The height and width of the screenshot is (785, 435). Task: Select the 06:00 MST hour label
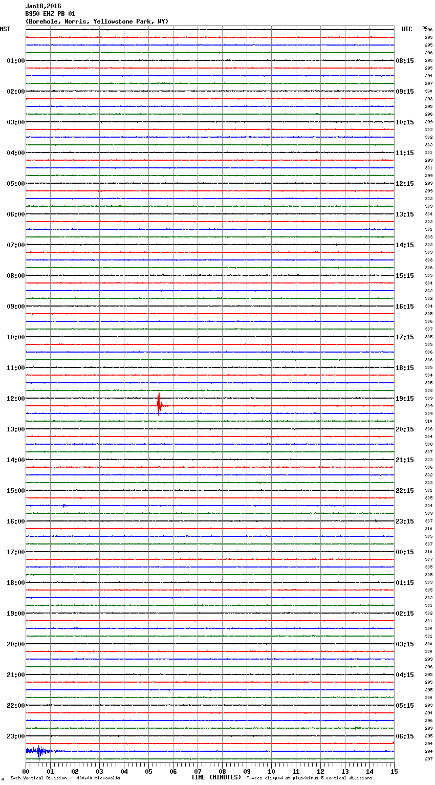tap(16, 214)
